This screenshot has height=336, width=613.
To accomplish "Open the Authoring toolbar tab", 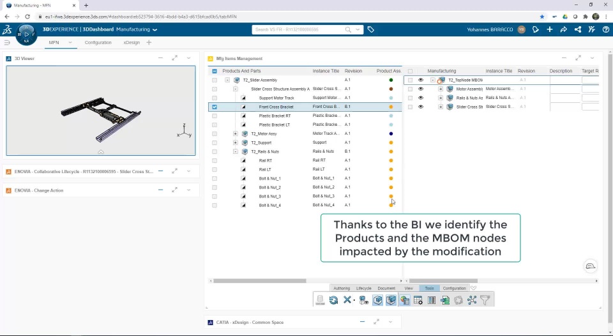I will pos(342,288).
